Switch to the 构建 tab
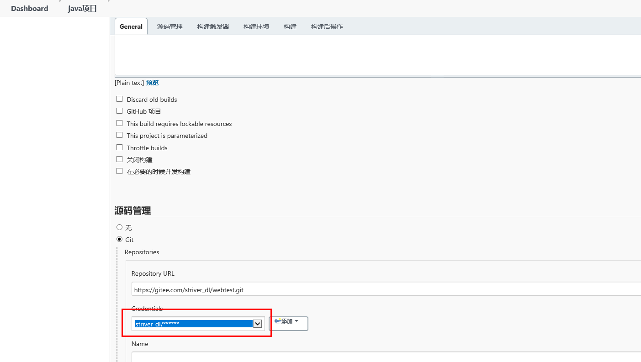This screenshot has width=641, height=362. pos(290,26)
